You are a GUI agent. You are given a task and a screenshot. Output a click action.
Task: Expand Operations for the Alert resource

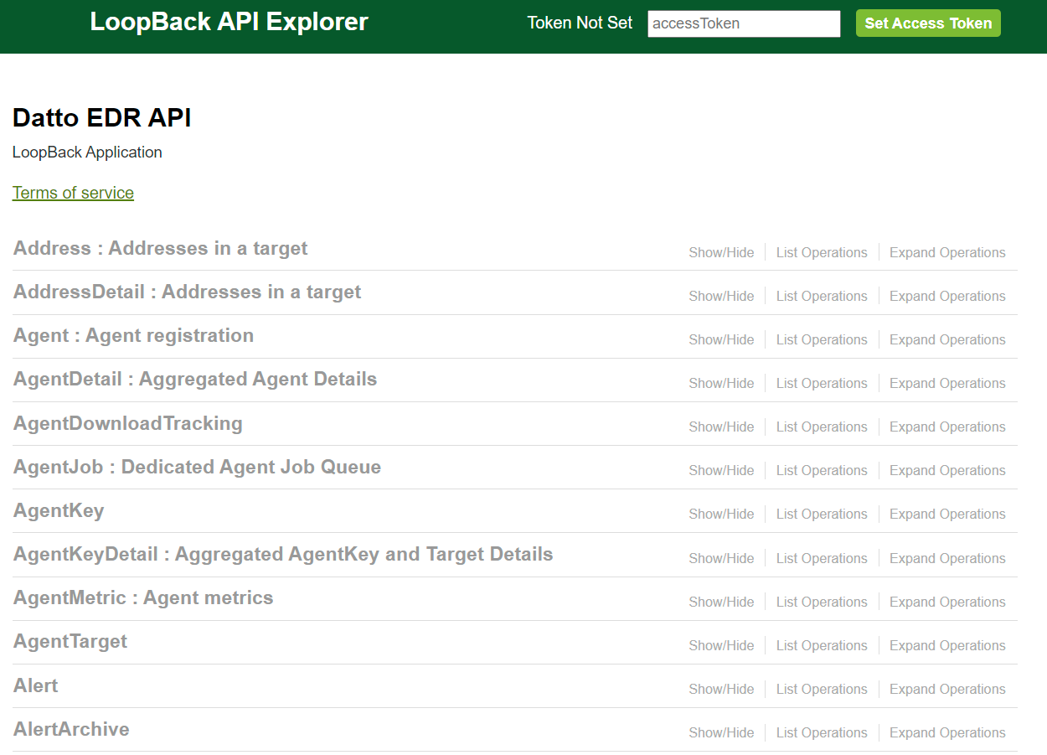click(946, 689)
